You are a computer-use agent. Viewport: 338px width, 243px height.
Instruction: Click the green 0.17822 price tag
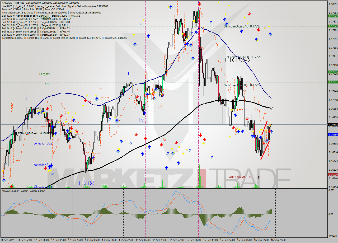click(x=333, y=26)
